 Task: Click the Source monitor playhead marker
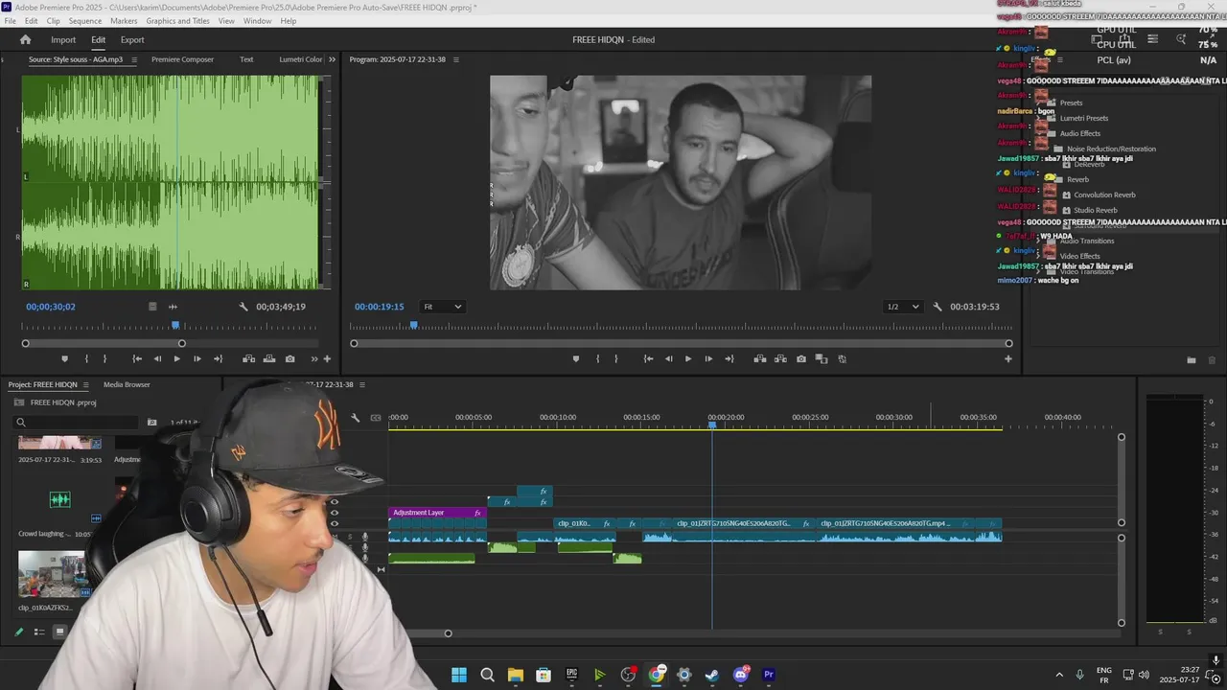click(x=175, y=325)
